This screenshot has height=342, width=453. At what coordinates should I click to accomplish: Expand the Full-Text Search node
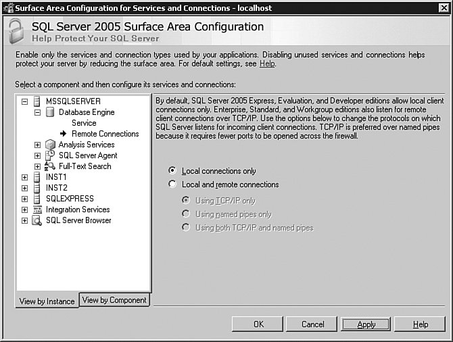tap(38, 166)
